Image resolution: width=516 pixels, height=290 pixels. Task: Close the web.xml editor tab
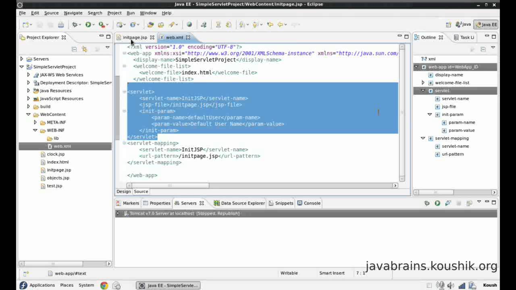[x=188, y=37]
